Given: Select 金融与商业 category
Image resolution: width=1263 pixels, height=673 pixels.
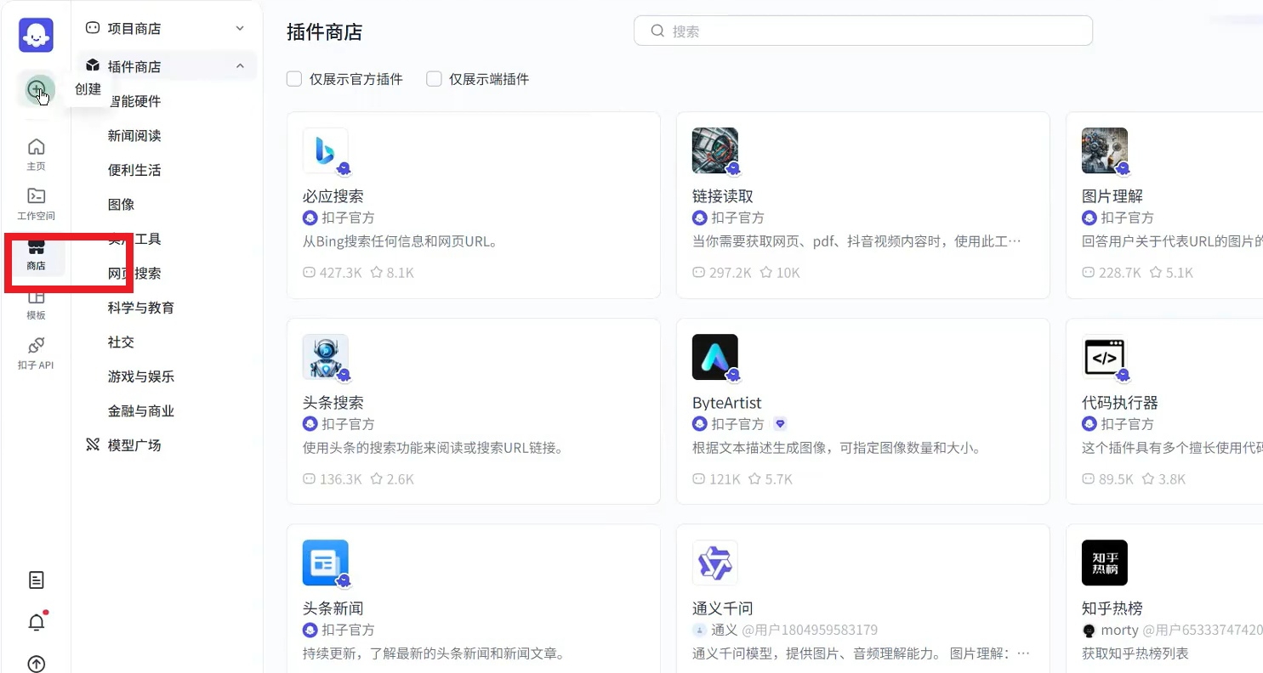Looking at the screenshot, I should (141, 411).
